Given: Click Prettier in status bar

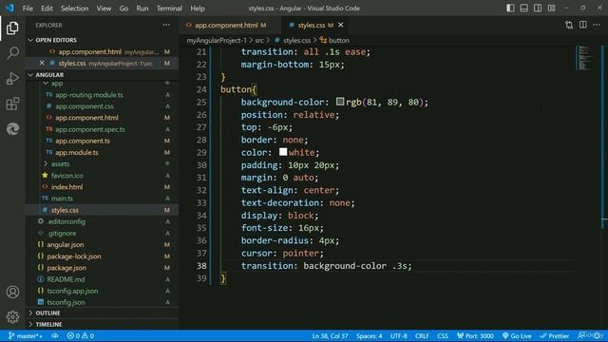Looking at the screenshot, I should point(555,335).
